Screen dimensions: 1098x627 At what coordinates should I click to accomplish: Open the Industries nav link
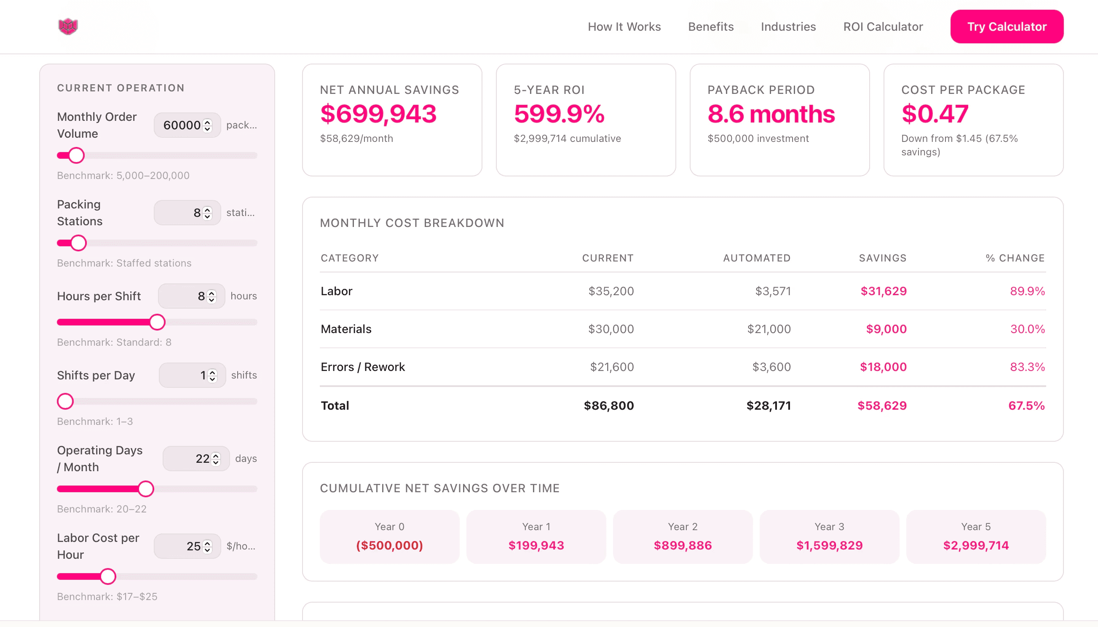tap(788, 27)
